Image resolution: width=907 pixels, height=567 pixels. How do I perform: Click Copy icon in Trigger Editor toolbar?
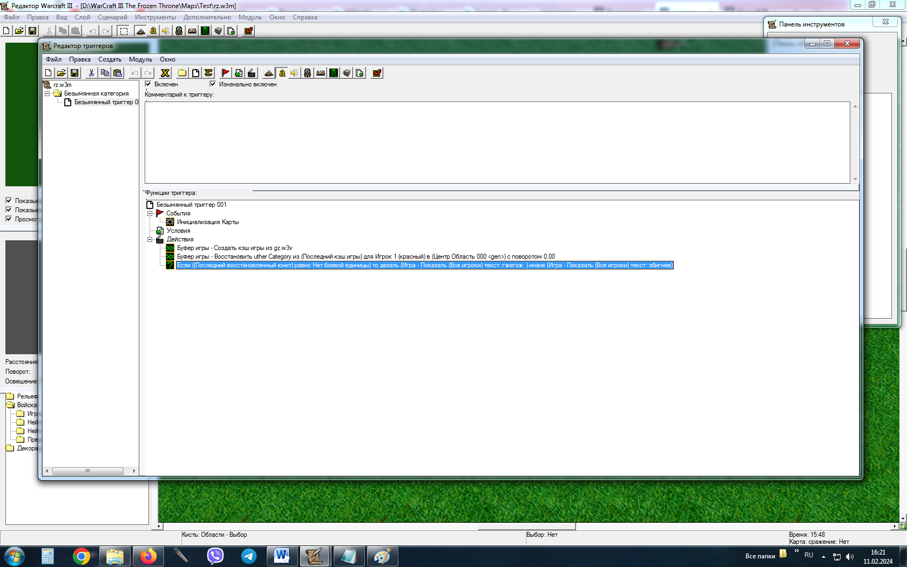(x=105, y=73)
